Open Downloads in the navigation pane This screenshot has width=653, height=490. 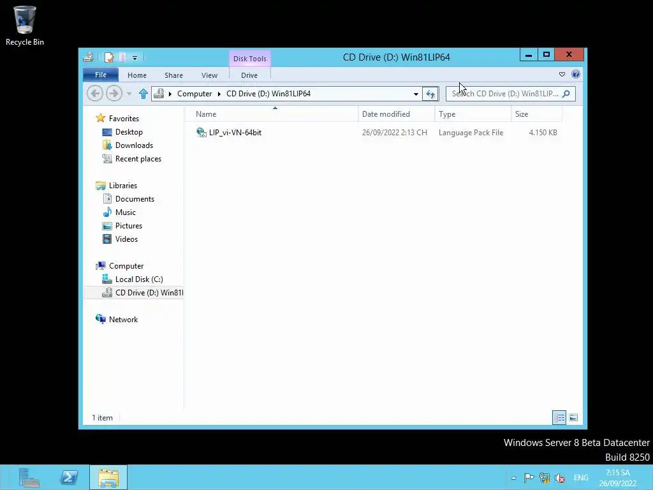tap(134, 145)
